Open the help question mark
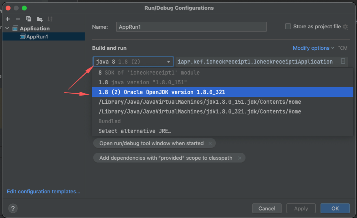This screenshot has height=218, width=357. (13, 208)
